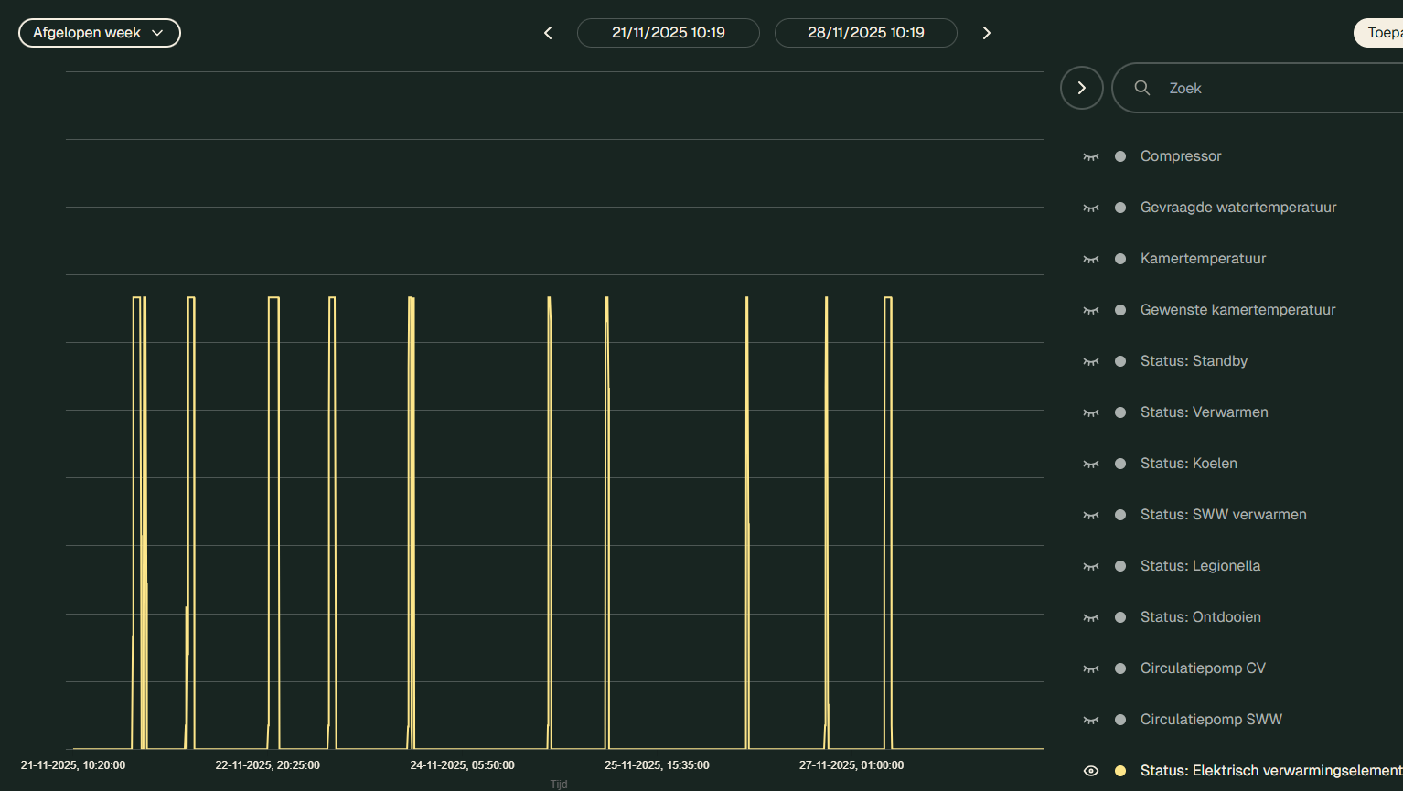Select the Gevraagde watertemperatuur label
The width and height of the screenshot is (1403, 791).
tap(1238, 208)
